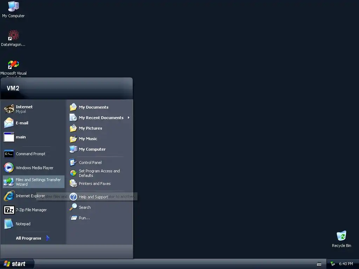Open the My Pictures folder
This screenshot has height=269, width=359.
(x=100, y=128)
